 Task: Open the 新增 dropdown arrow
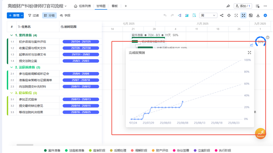(22, 16)
